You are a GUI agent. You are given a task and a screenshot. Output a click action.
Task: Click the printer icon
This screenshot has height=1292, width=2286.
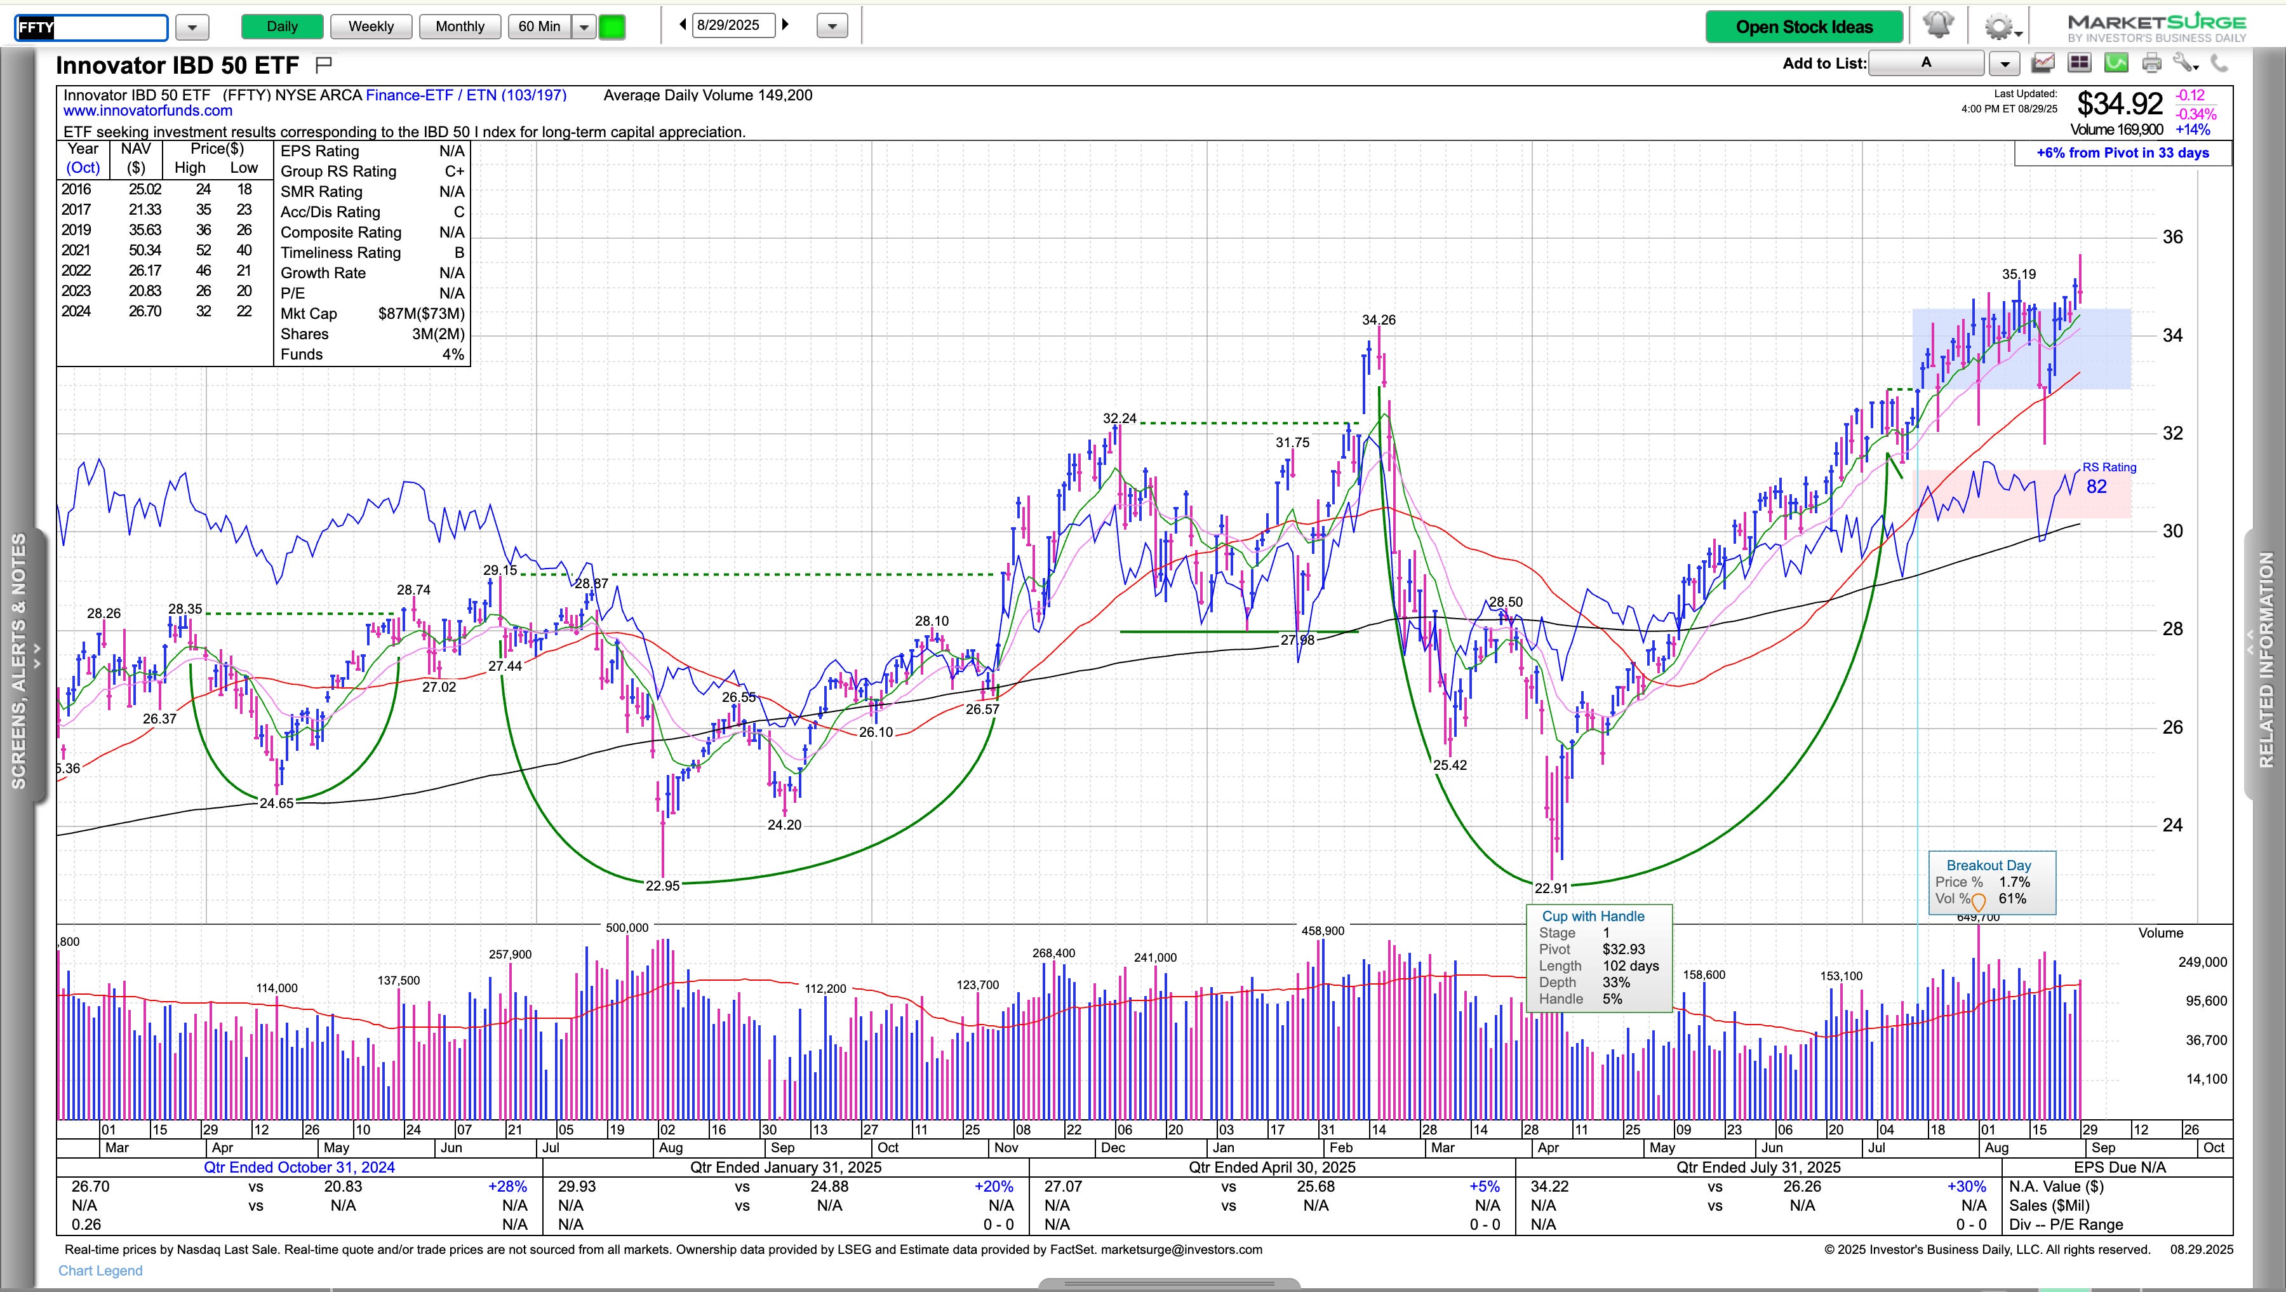[x=2152, y=63]
